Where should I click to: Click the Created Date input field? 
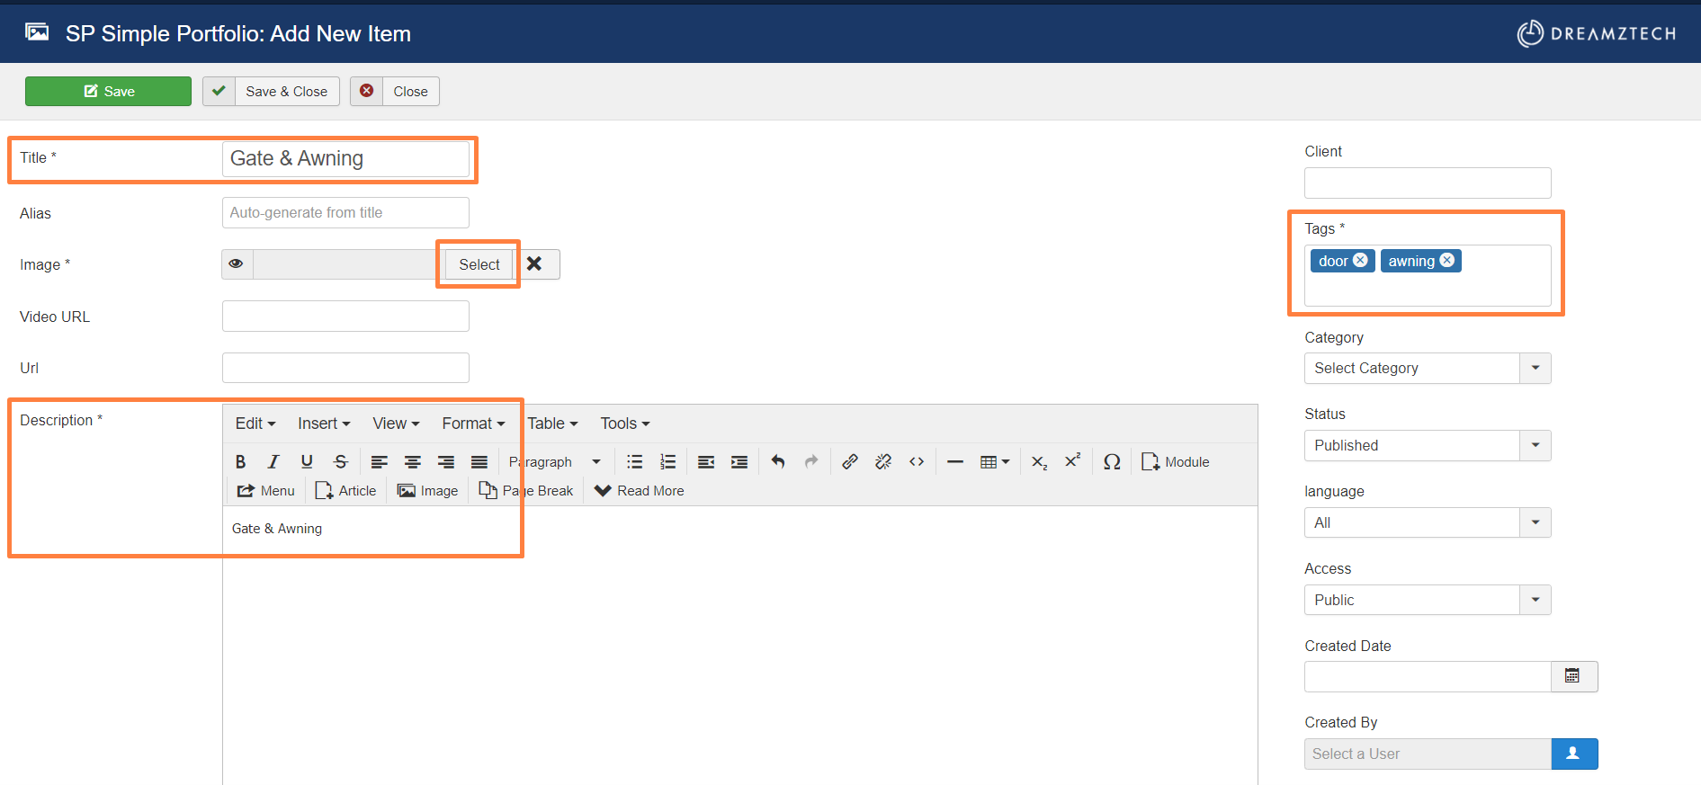click(1428, 676)
